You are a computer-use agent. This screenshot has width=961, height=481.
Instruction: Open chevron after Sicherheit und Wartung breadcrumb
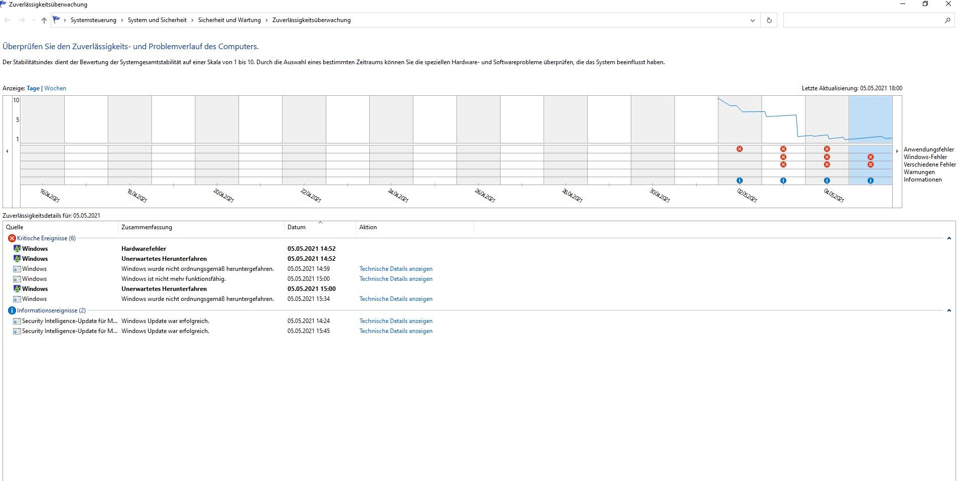[266, 20]
